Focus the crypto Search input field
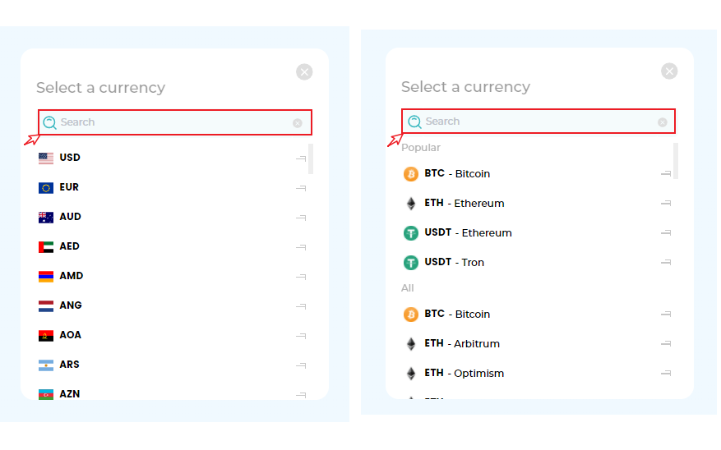Image resolution: width=721 pixels, height=450 pixels. click(x=538, y=122)
